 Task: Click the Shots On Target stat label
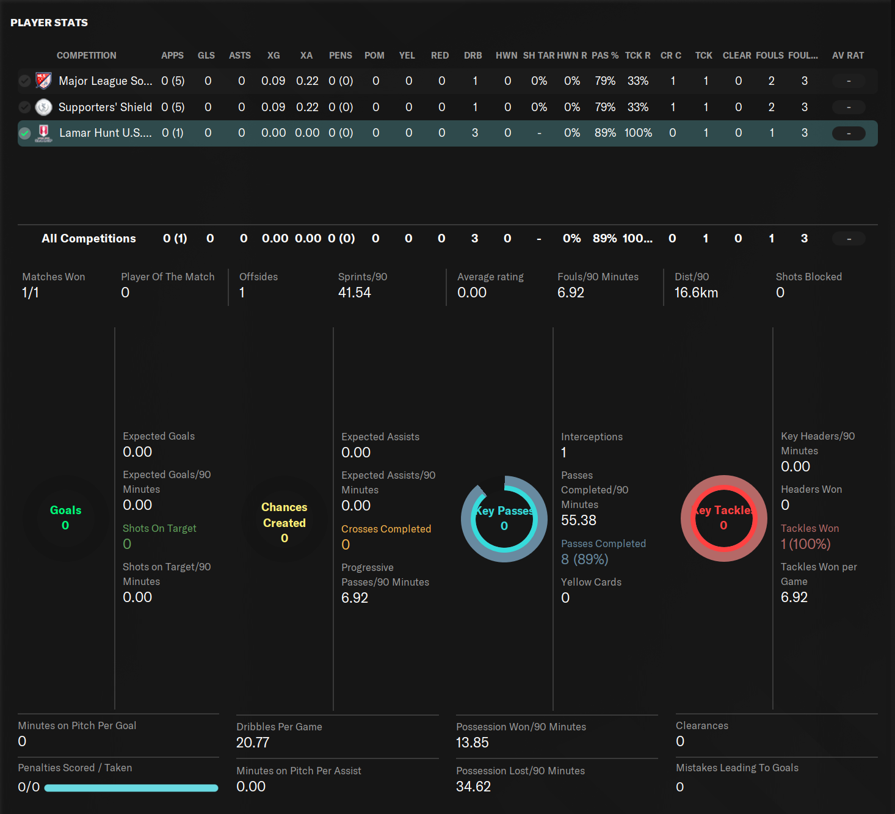pos(159,528)
